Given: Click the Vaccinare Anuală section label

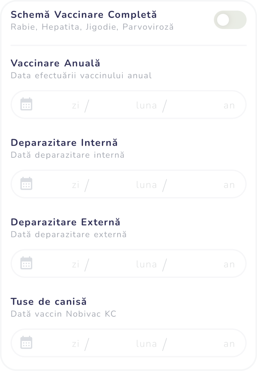Looking at the screenshot, I should (55, 63).
